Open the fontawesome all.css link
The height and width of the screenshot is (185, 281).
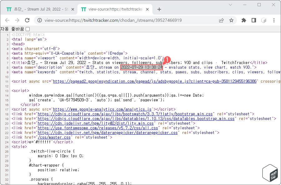pos(98,128)
